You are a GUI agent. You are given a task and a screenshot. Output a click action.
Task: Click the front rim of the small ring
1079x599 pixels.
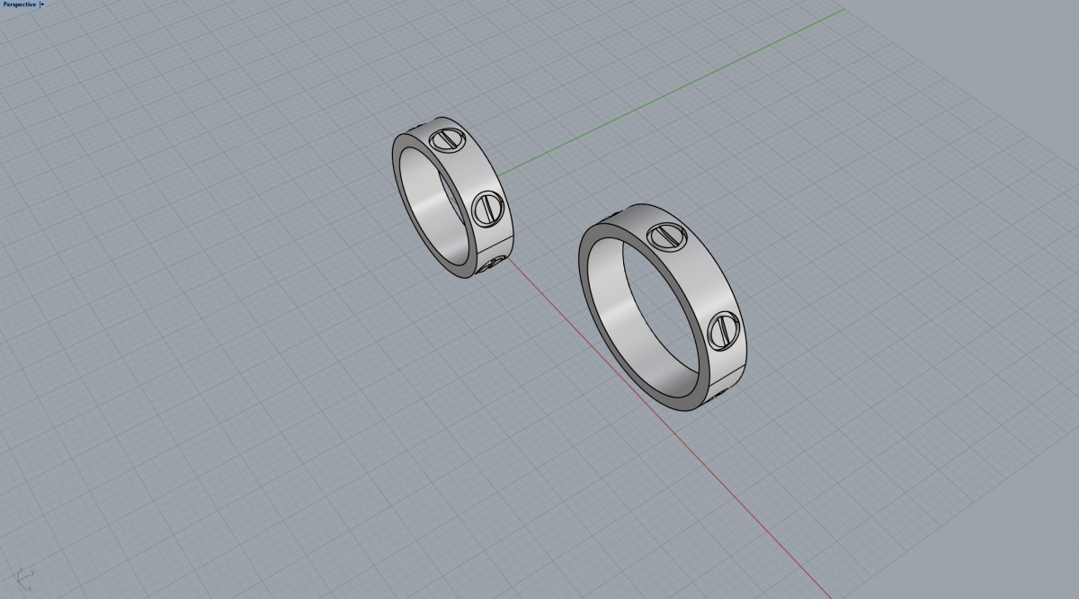pyautogui.click(x=397, y=180)
